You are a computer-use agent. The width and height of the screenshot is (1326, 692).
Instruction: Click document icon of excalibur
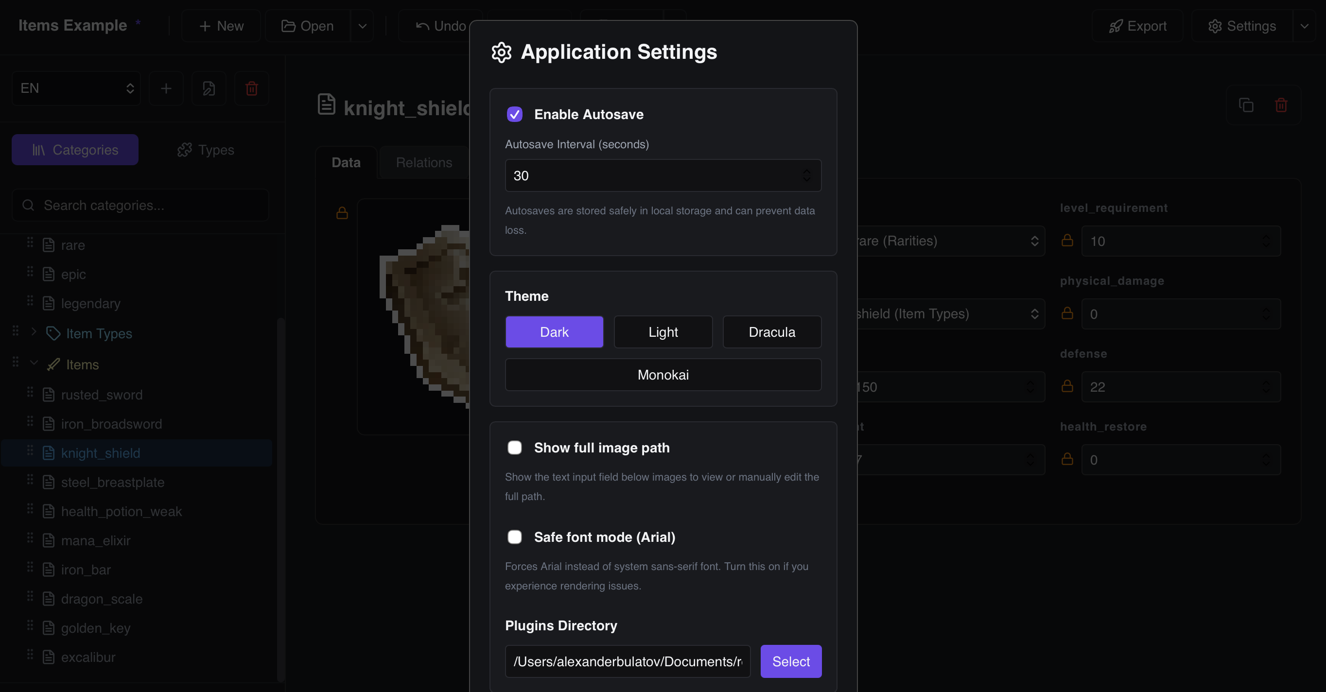point(49,657)
